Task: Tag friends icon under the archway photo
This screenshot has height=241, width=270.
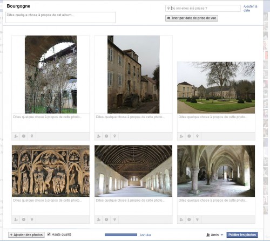Action: coord(16,136)
